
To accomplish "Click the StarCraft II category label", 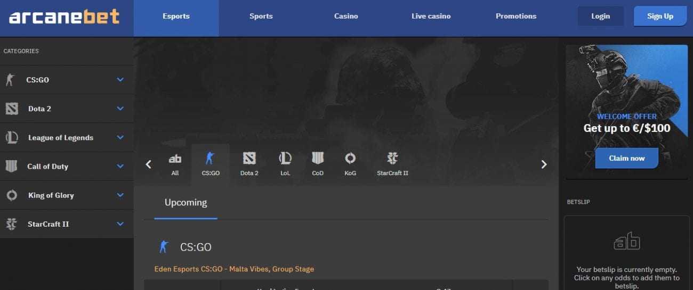I will point(48,224).
